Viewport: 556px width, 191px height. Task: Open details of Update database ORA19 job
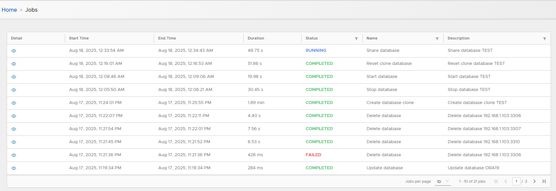14,168
